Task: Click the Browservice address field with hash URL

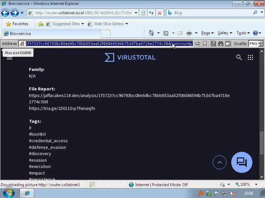Action: click(109, 44)
